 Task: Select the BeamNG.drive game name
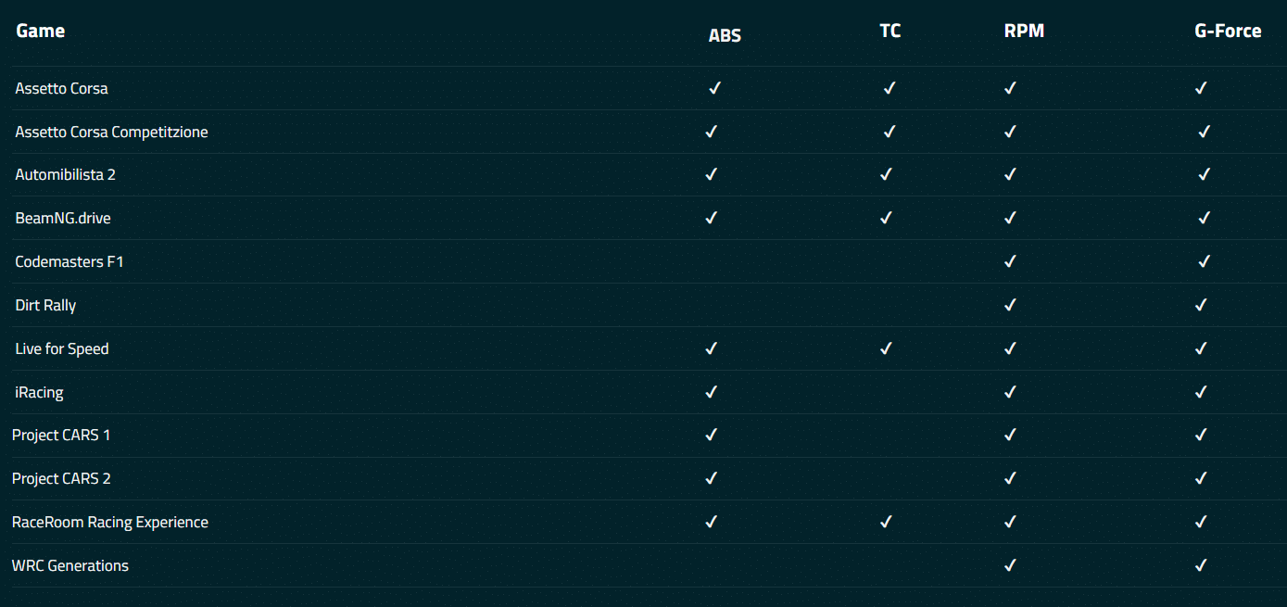coord(63,218)
